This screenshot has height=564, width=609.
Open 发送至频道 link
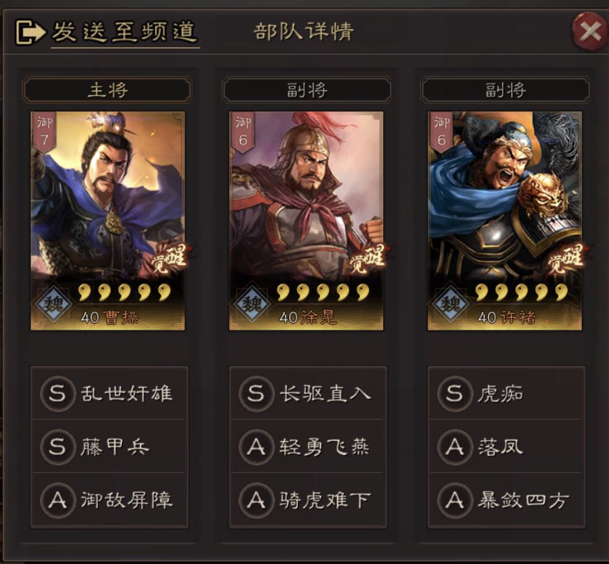click(124, 32)
